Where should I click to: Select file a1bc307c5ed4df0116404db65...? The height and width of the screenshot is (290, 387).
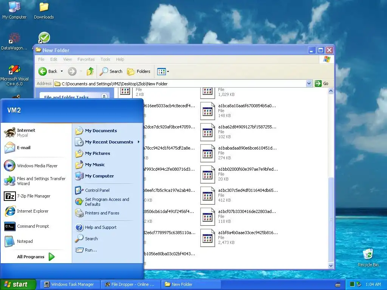pyautogui.click(x=239, y=196)
